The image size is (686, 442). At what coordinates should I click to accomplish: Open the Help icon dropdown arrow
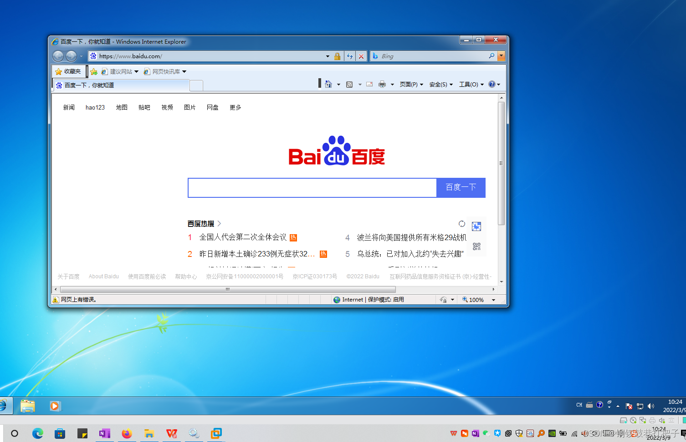tap(499, 85)
